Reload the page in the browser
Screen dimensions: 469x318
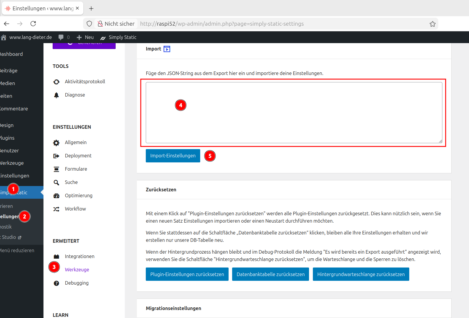(33, 24)
